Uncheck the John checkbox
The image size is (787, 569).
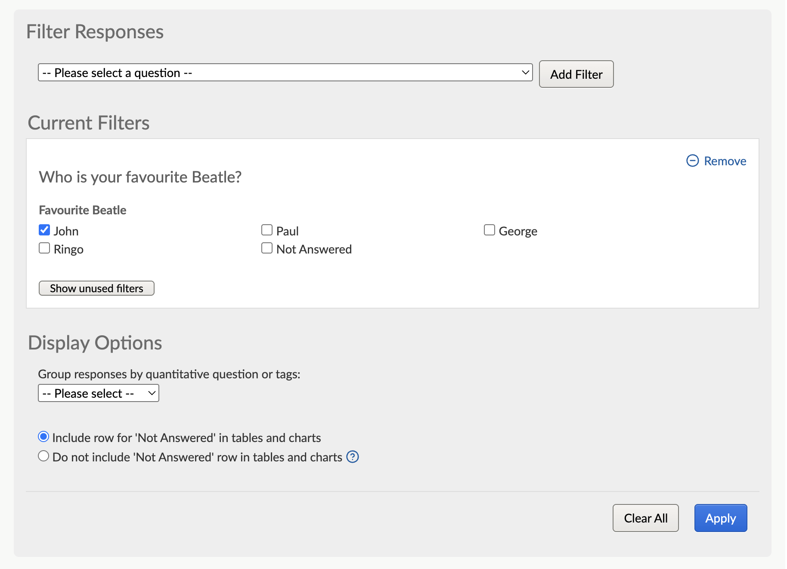coord(44,230)
